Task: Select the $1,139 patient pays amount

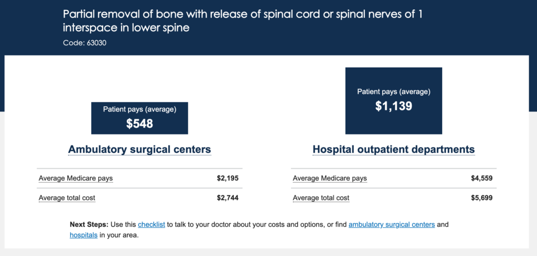Action: 393,106
